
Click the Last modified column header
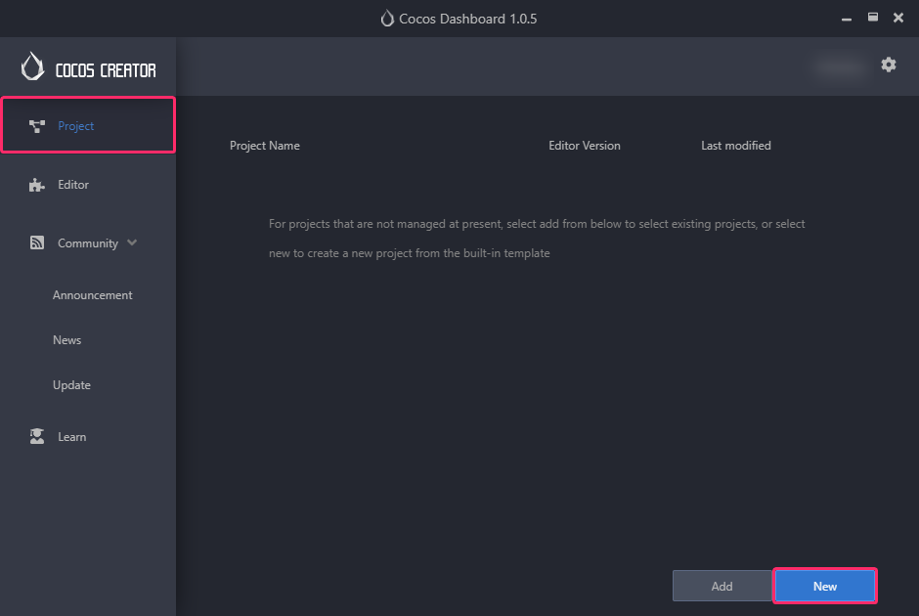(x=736, y=146)
